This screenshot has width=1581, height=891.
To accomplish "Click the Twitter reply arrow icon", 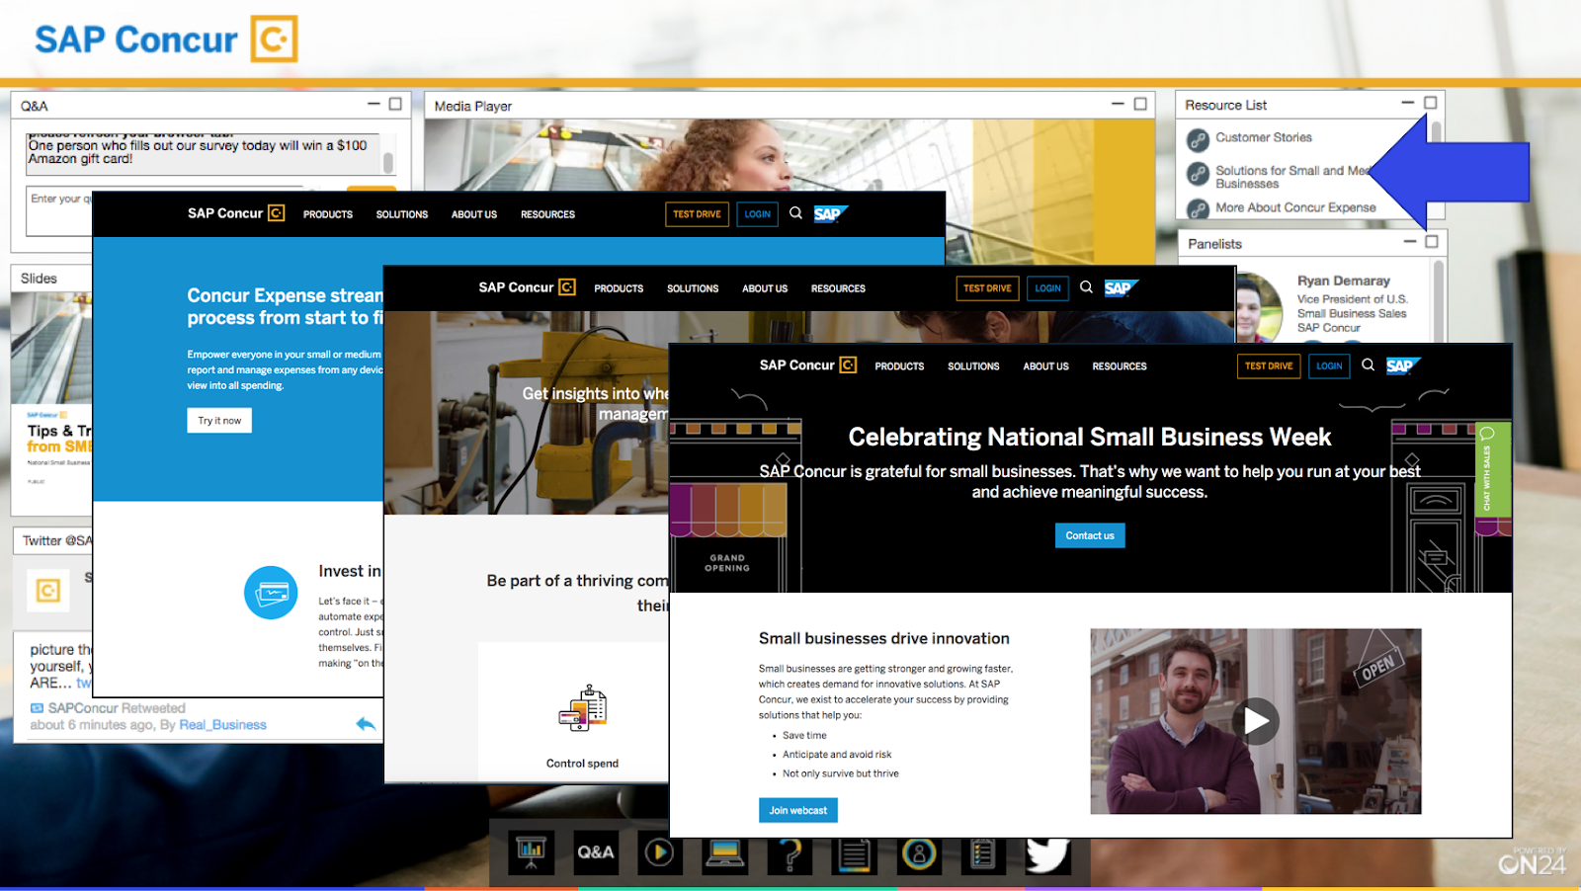I will click(366, 724).
